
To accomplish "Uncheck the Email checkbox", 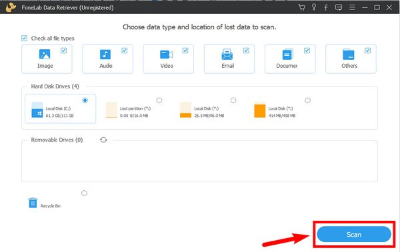I will (246, 51).
